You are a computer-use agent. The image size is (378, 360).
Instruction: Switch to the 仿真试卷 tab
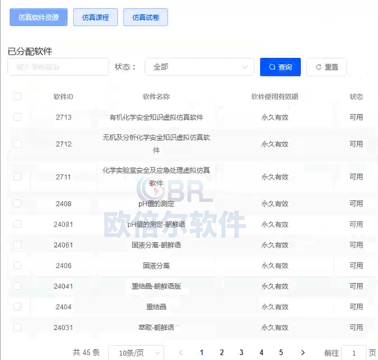[x=146, y=18]
